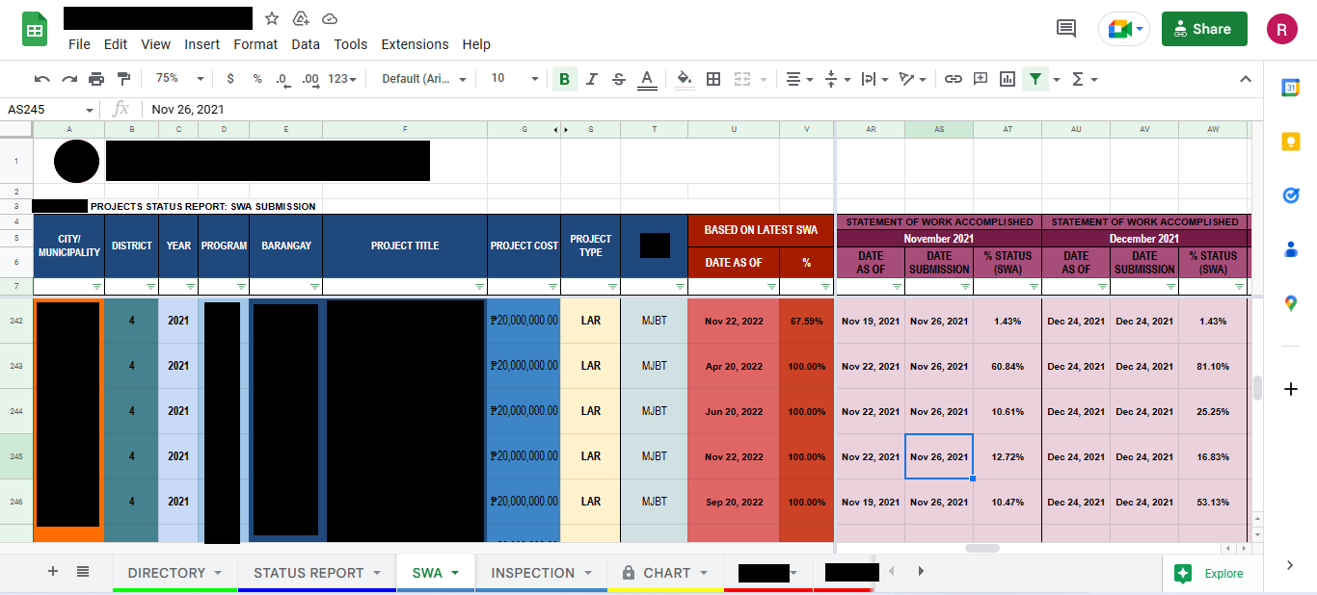Screen dimensions: 1317x595
Task: Insert a comment
Action: [x=981, y=79]
